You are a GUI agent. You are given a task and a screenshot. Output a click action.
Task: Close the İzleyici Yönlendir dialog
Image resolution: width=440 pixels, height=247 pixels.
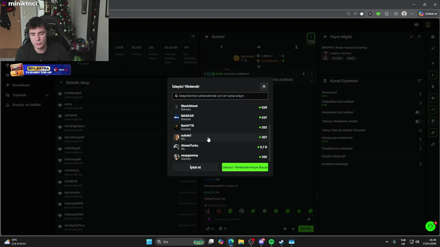click(264, 86)
